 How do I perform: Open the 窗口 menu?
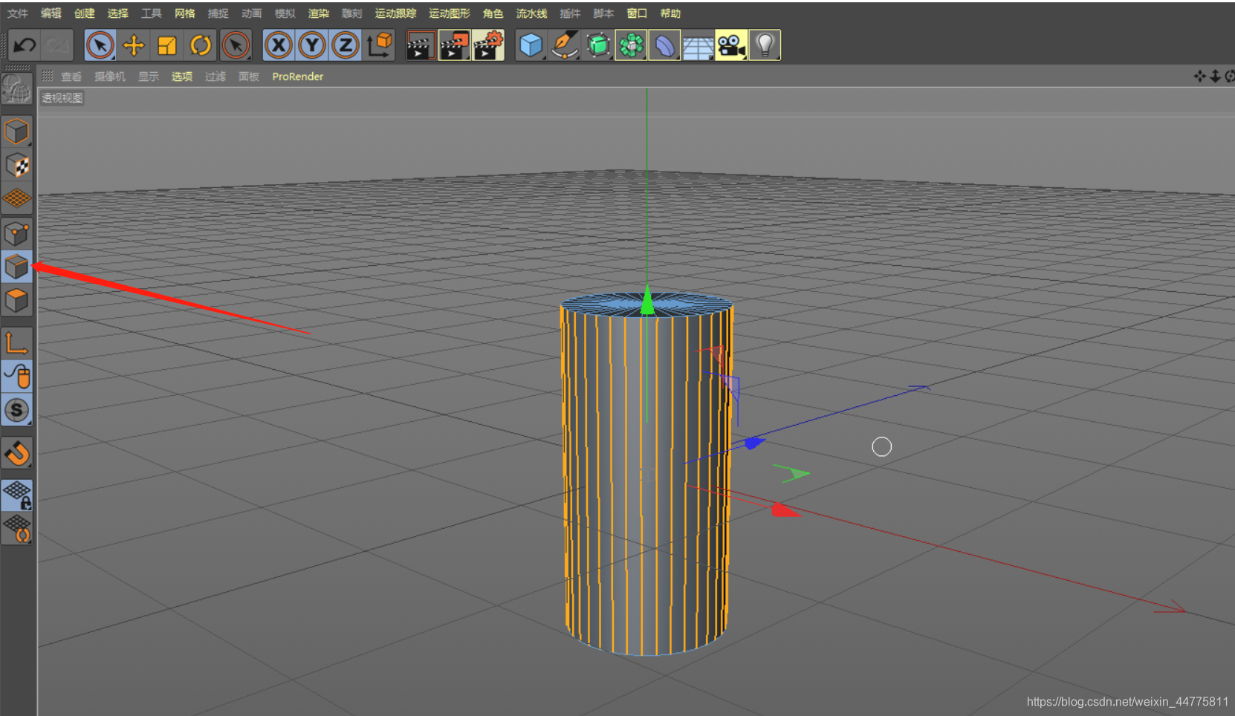pos(637,13)
